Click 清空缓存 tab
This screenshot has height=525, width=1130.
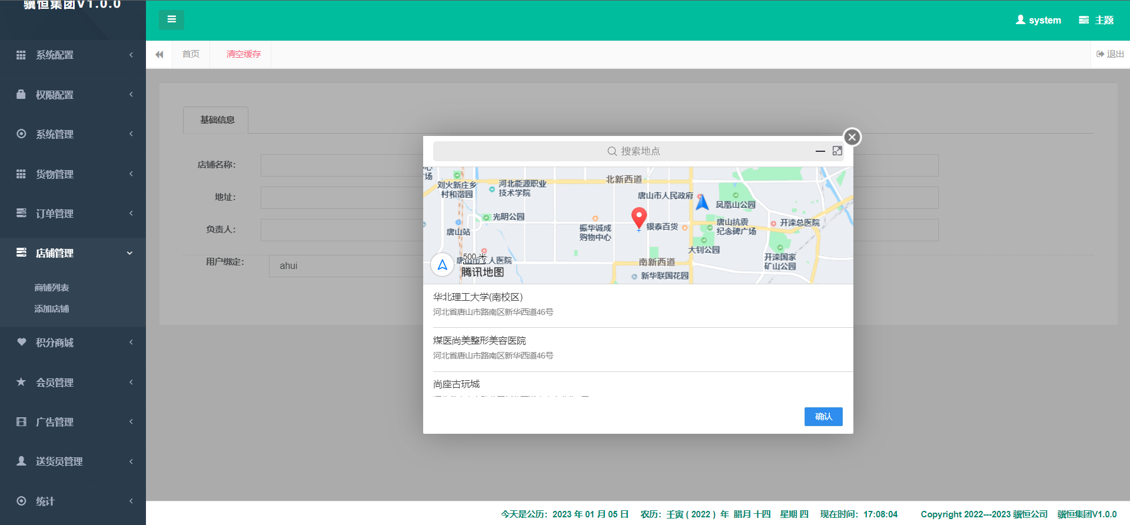(x=244, y=54)
